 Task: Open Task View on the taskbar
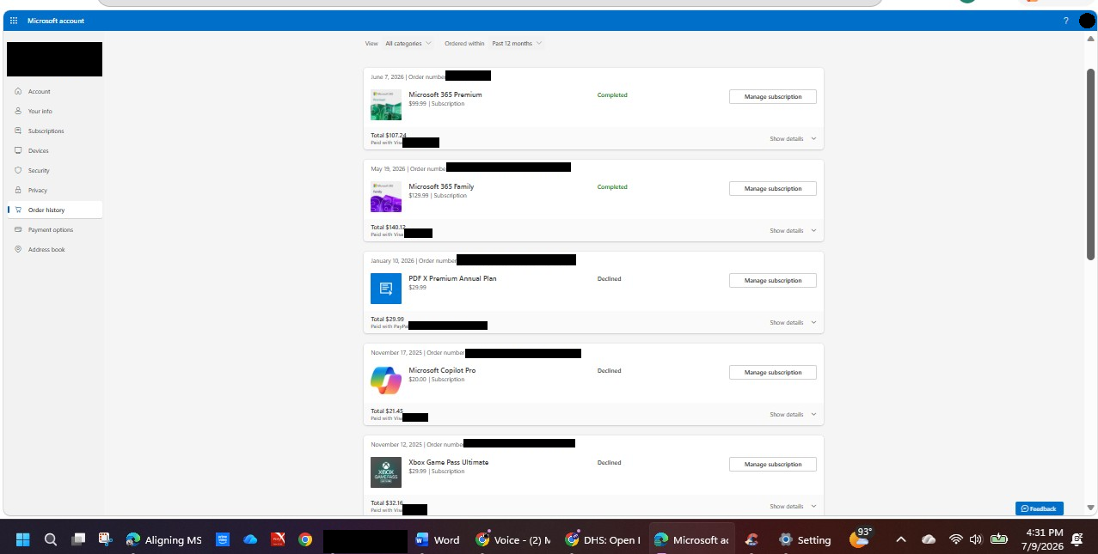(78, 539)
